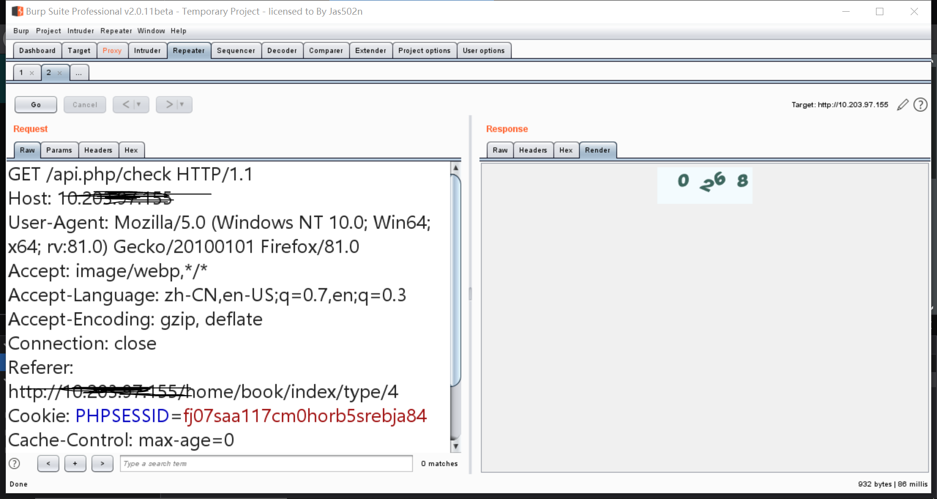Go back to the previous request in history

[x=125, y=104]
